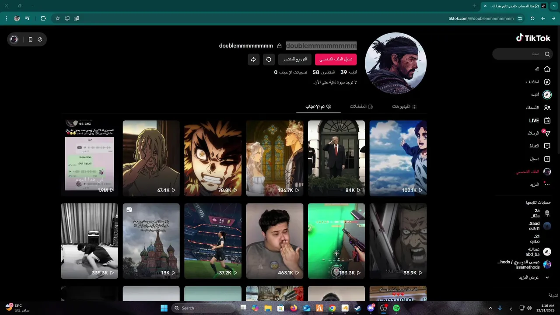Viewport: 560px width, 315px height.
Task: Open the video with 463.1K views
Action: [275, 241]
